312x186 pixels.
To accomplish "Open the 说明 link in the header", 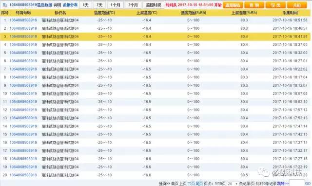I will pos(58,5).
